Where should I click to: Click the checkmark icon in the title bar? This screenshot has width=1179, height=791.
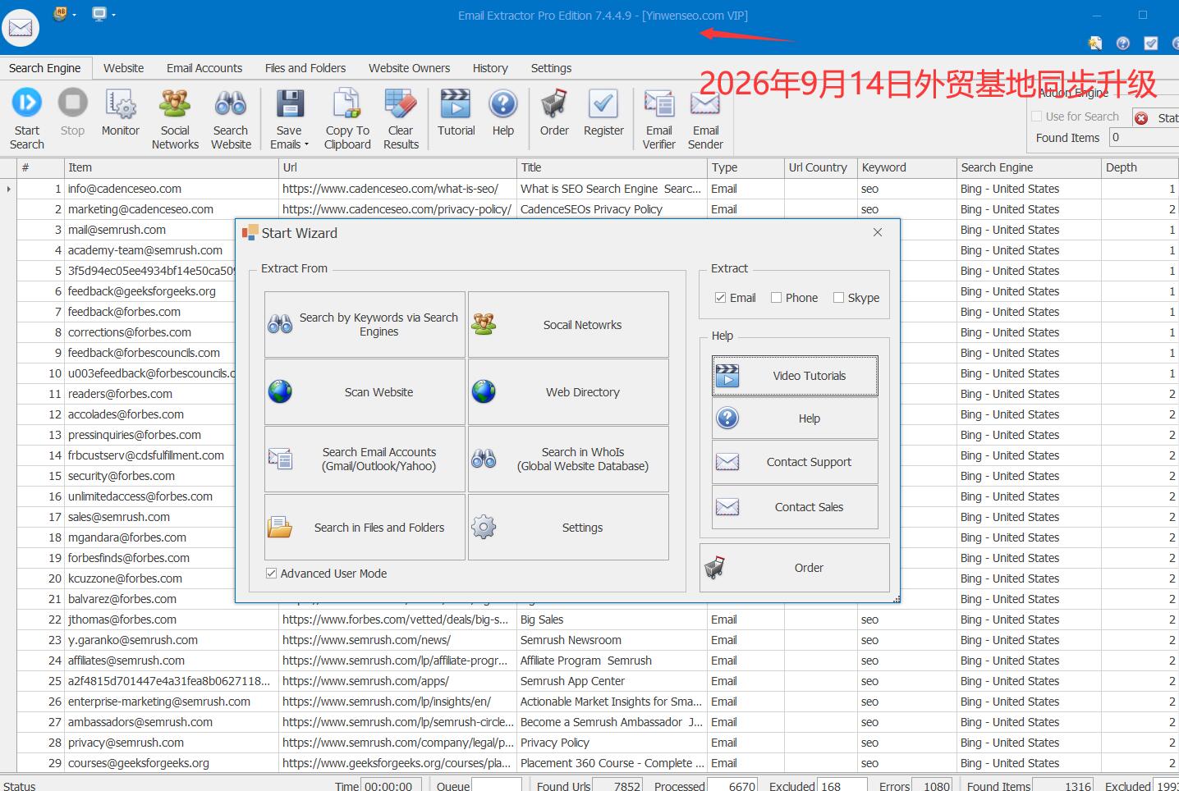[1151, 43]
